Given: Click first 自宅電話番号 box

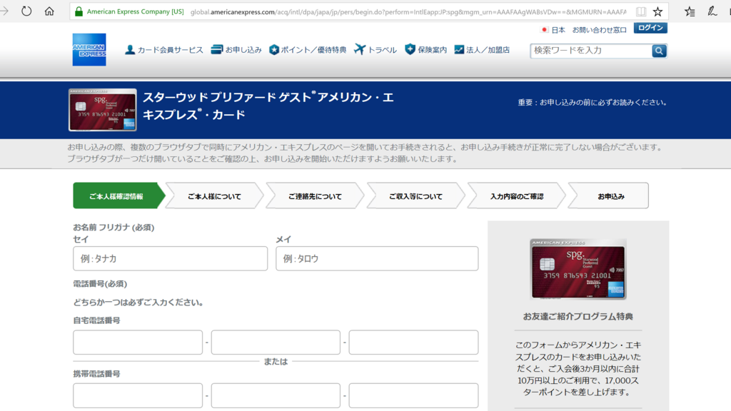Looking at the screenshot, I should click(138, 342).
